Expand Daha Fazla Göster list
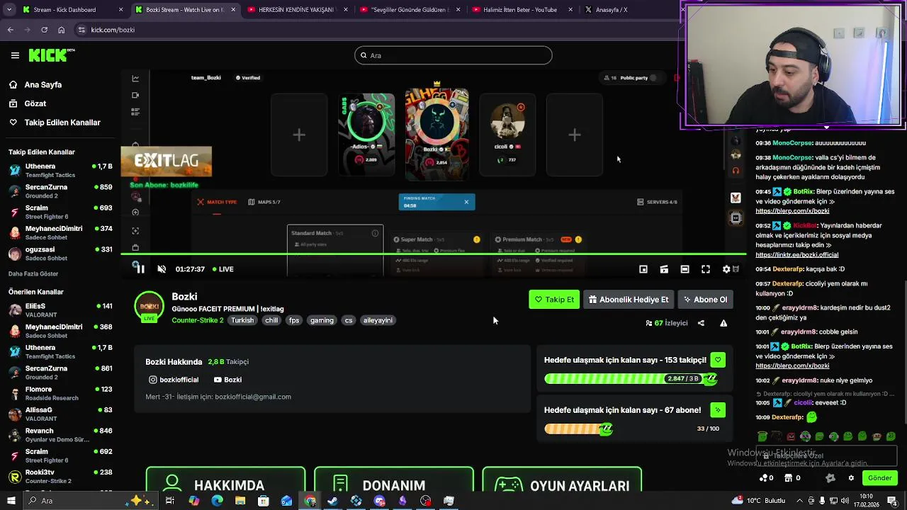907x510 pixels. pyautogui.click(x=33, y=274)
